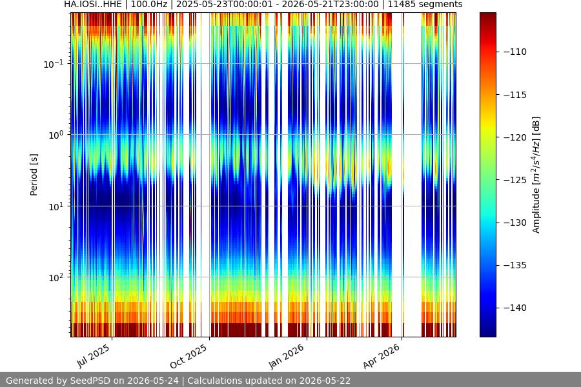Click the '−140' colorbar tick label
Screen dimensions: 581x387
[515, 308]
